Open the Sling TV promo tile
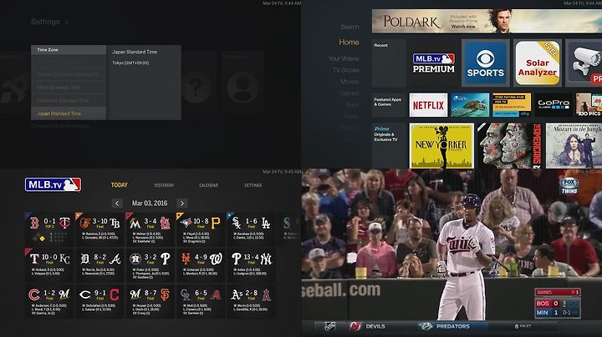The width and height of the screenshot is (602, 337). [512, 104]
